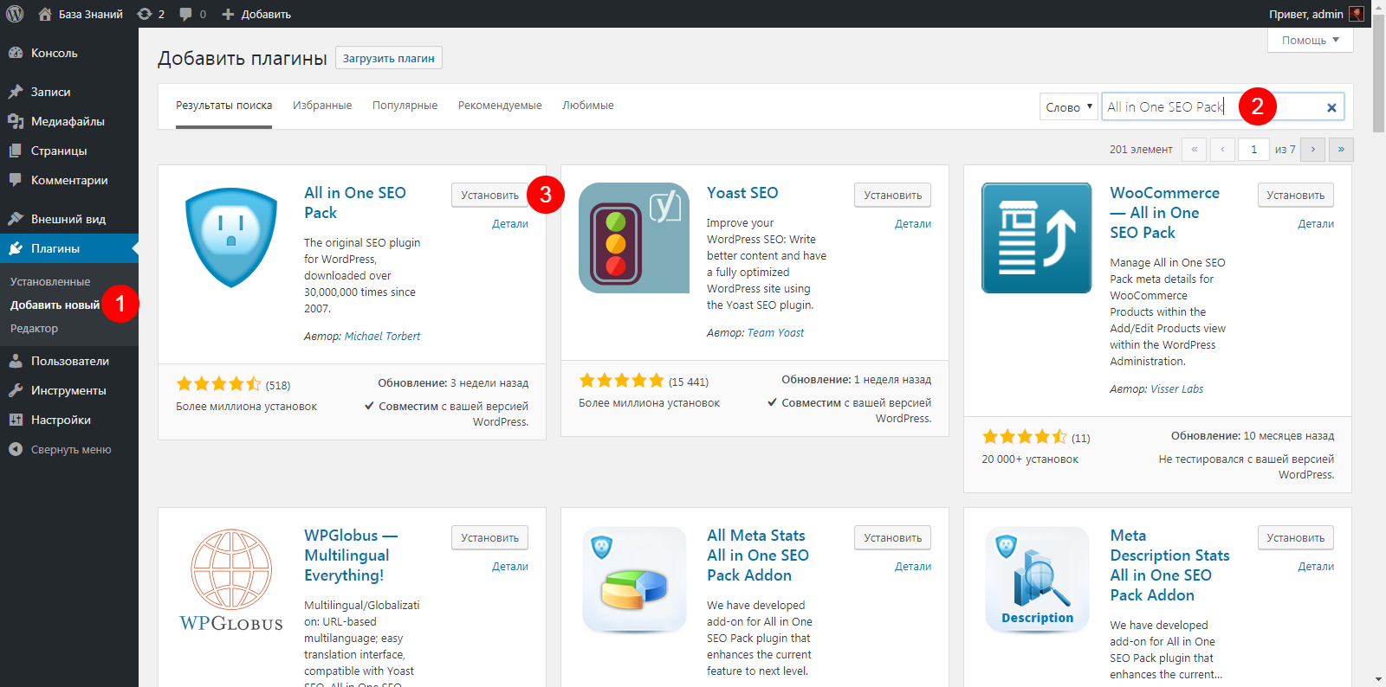Click Yoast SEO five-star rating
The width and height of the screenshot is (1386, 687).
coord(621,381)
